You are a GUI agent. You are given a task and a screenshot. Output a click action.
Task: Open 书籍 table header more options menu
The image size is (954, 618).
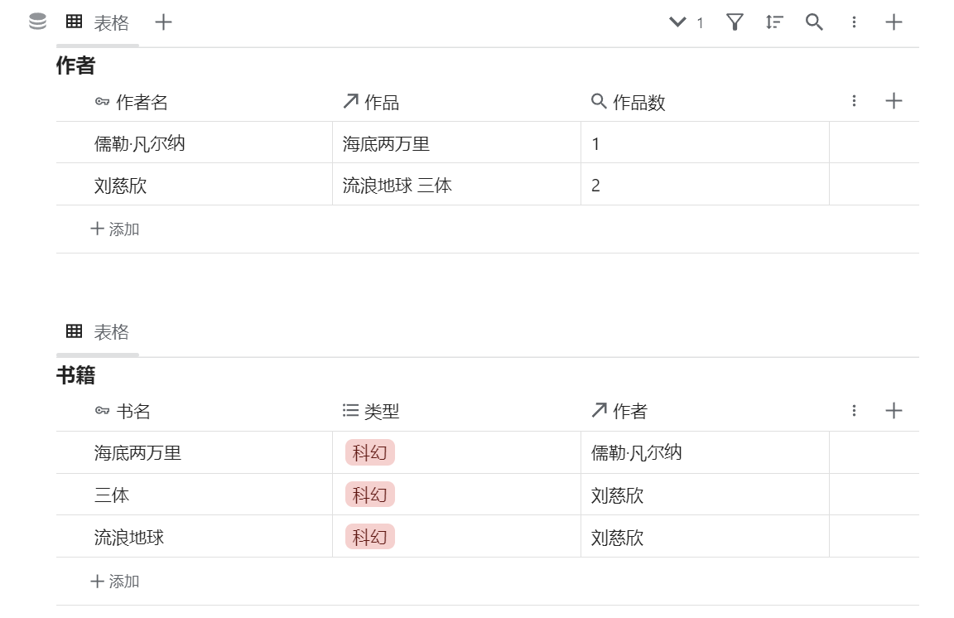tap(854, 411)
